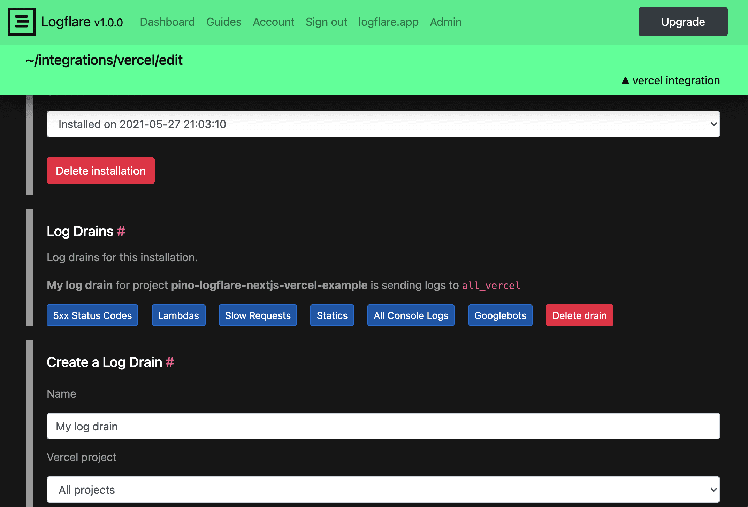Click the Delete installation button
This screenshot has height=507, width=748.
[x=100, y=171]
